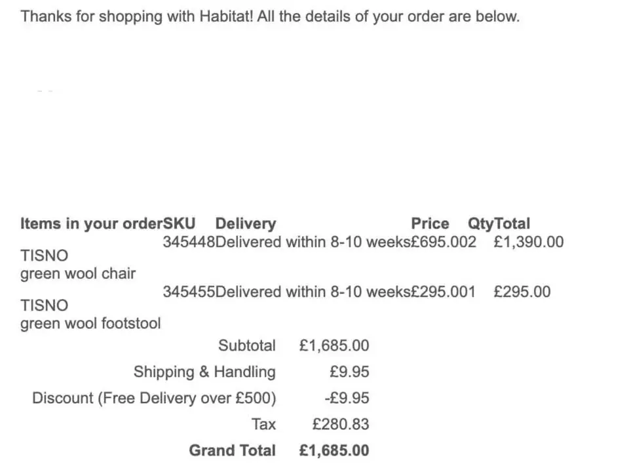Image resolution: width=629 pixels, height=470 pixels.
Task: Select the 'green wool footstool' item description
Action: (x=90, y=323)
